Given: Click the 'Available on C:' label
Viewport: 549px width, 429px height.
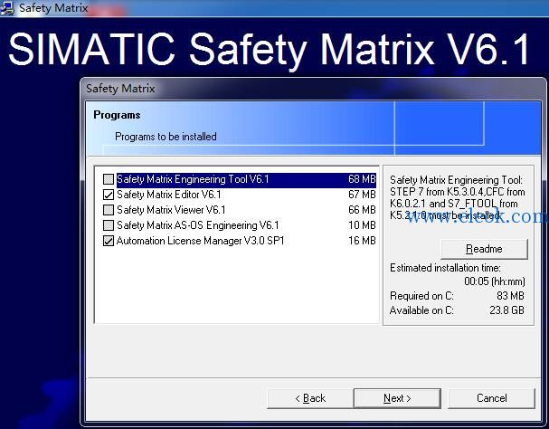Looking at the screenshot, I should coord(421,310).
